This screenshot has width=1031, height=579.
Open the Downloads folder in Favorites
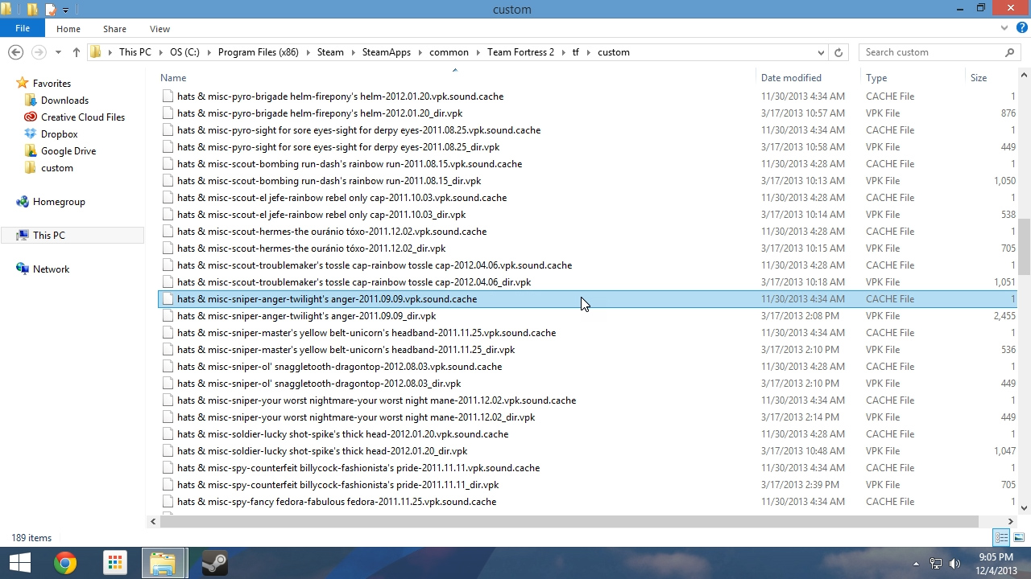(64, 101)
